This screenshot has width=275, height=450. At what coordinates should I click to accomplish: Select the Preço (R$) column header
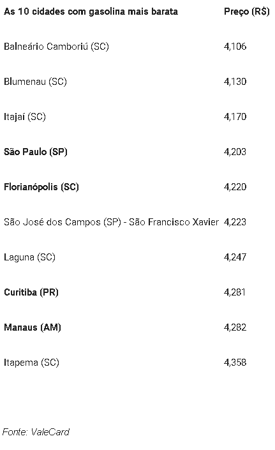(247, 11)
